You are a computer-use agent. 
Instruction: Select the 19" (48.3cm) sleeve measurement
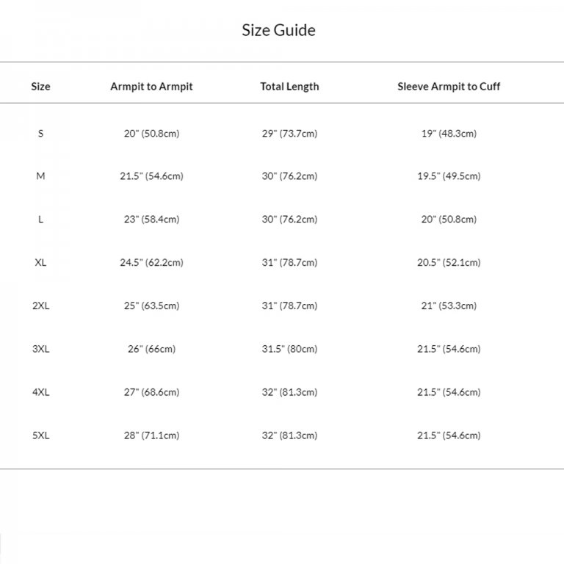[x=449, y=134]
